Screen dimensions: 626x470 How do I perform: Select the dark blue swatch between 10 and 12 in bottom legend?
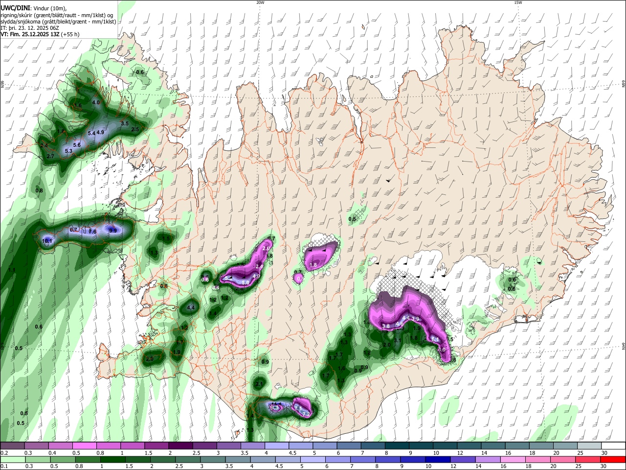pos(437,460)
